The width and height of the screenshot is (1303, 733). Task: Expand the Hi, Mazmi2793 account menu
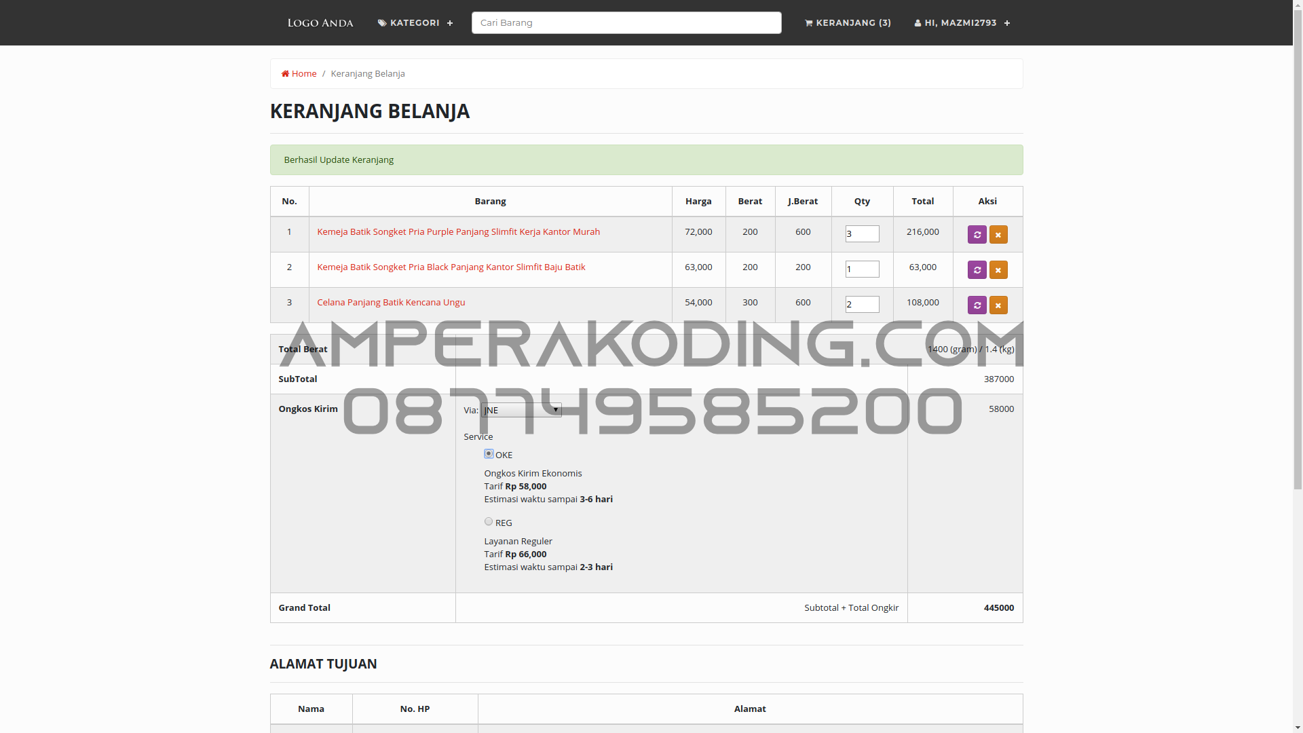962,23
